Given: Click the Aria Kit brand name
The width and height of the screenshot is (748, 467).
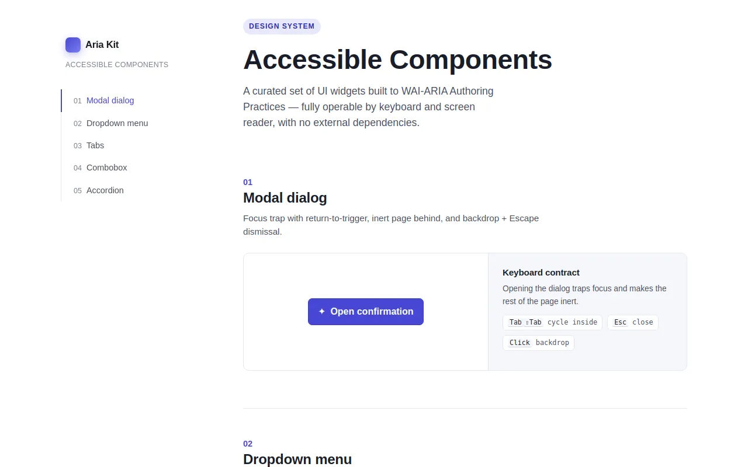Looking at the screenshot, I should tap(102, 45).
